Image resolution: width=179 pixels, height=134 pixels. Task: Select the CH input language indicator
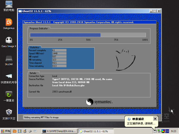[x=167, y=131]
